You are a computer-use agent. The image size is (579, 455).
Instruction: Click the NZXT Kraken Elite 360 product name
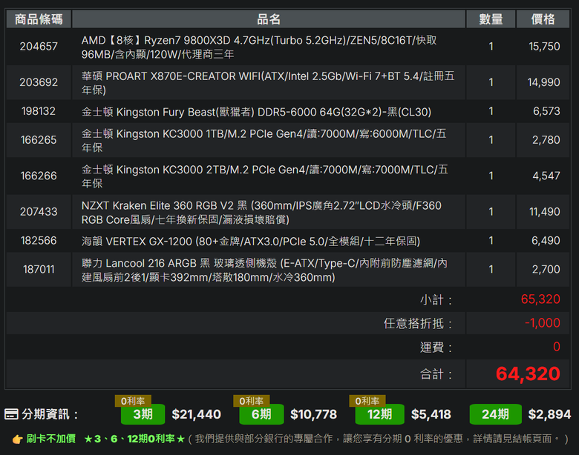click(x=261, y=213)
